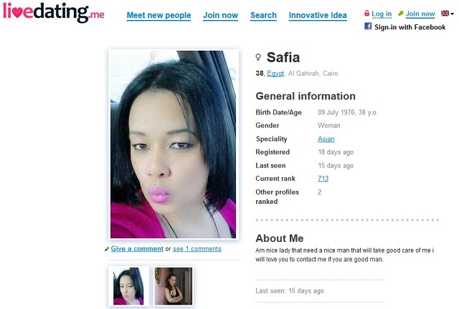Click the UK flag language icon
The height and width of the screenshot is (309, 459).
445,14
